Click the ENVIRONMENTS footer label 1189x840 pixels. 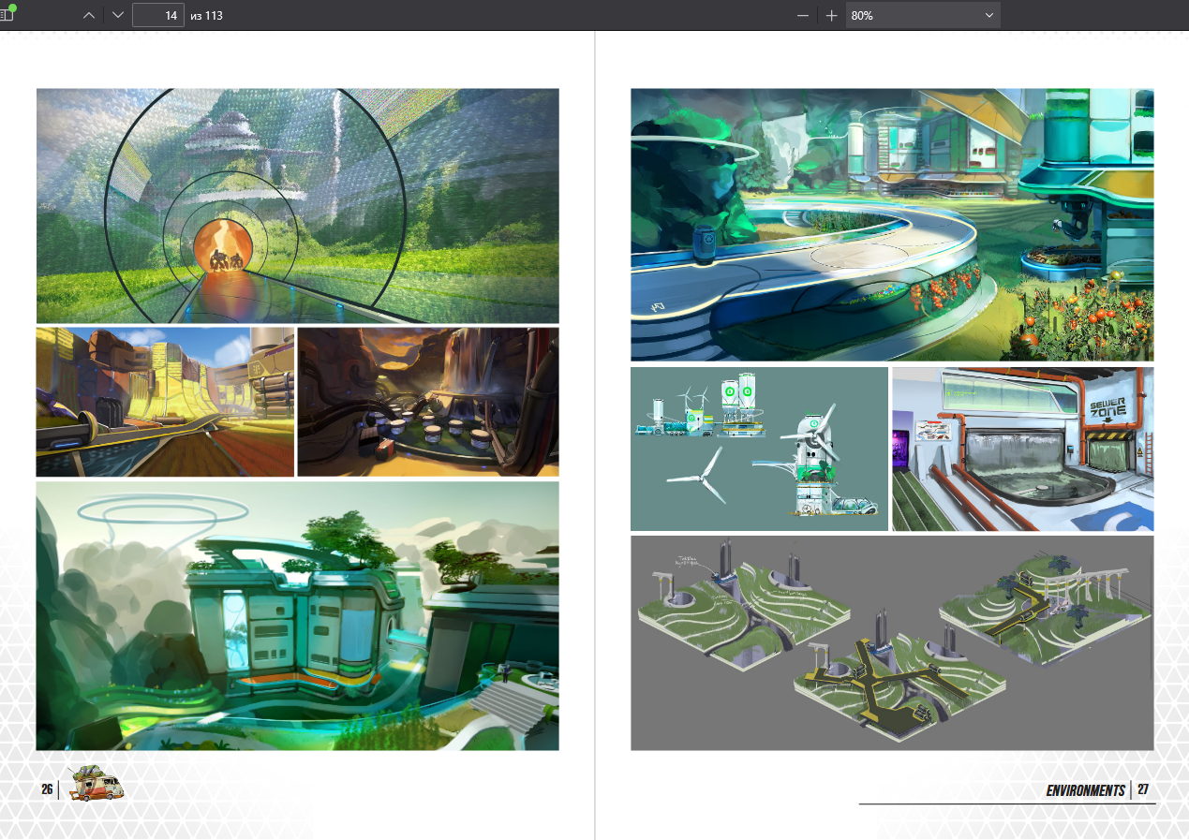coord(1085,790)
